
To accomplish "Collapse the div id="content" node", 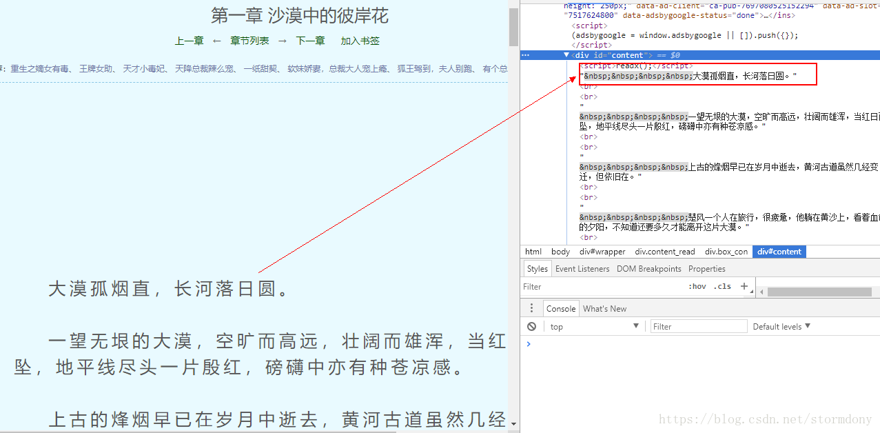I will pyautogui.click(x=566, y=55).
